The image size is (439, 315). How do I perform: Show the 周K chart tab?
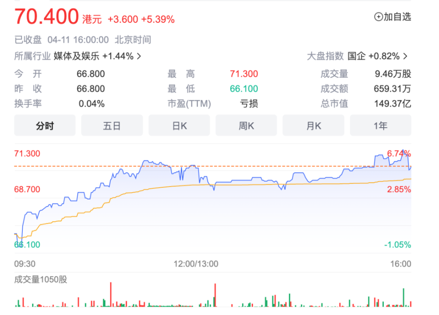(246, 125)
